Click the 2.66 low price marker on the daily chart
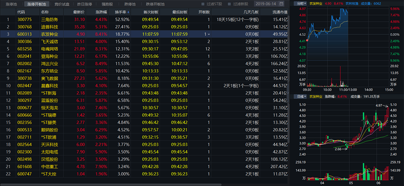 click(x=338, y=149)
